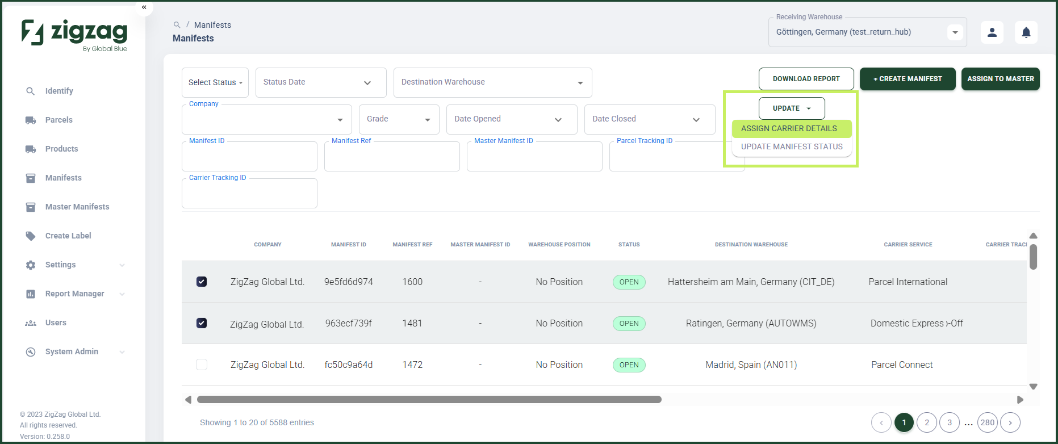Click the Manifests breadcrumb link

[212, 25]
